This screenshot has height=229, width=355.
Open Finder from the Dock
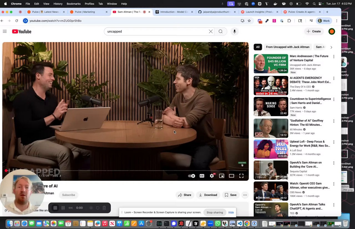click(10, 223)
